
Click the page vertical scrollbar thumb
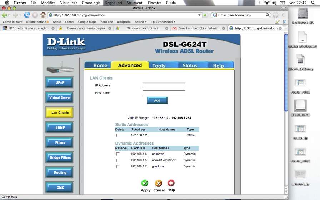click(x=286, y=72)
